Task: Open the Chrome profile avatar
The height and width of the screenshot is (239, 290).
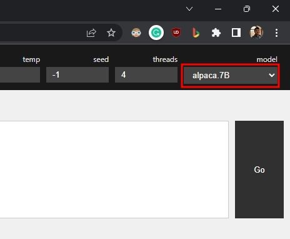Action: point(256,33)
